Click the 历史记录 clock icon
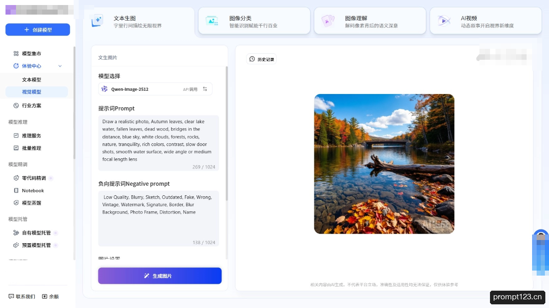Screen dimensions: 549x308 (x=252, y=59)
